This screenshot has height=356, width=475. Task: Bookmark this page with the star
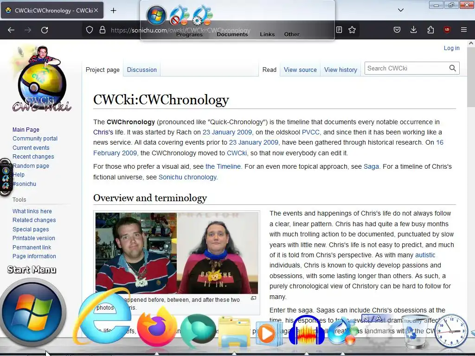[x=352, y=30]
